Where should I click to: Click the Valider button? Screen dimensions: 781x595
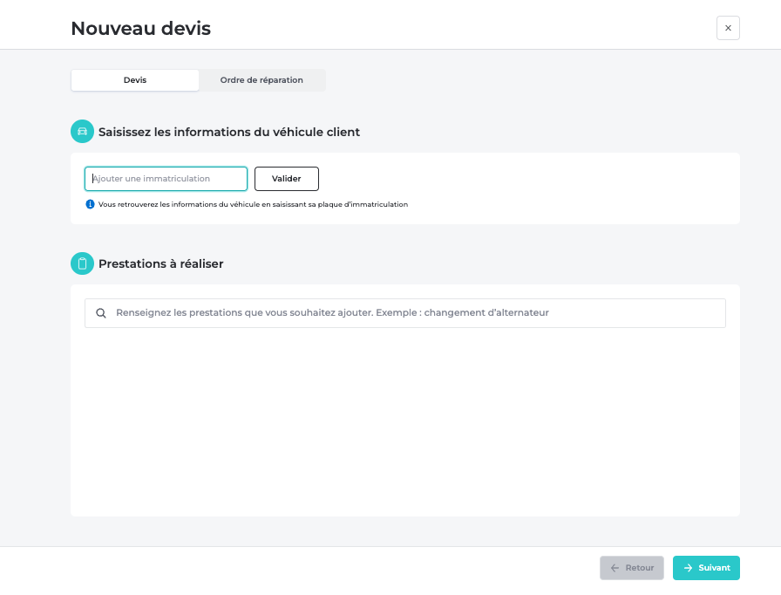tap(287, 179)
